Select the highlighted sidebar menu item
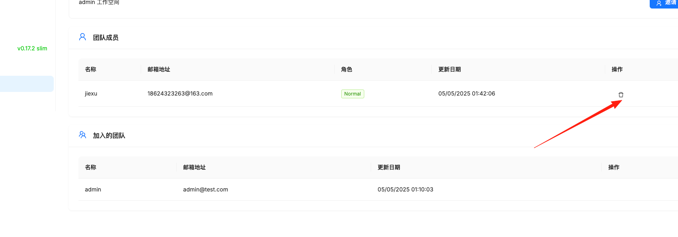The height and width of the screenshot is (237, 678). coord(27,84)
